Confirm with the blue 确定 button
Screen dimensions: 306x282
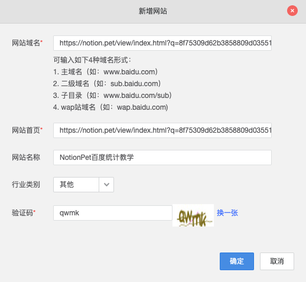click(x=237, y=261)
